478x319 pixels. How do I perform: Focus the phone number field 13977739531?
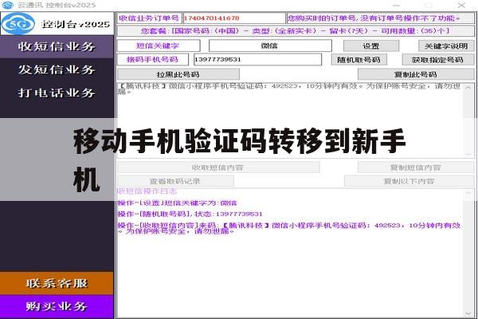coord(257,60)
